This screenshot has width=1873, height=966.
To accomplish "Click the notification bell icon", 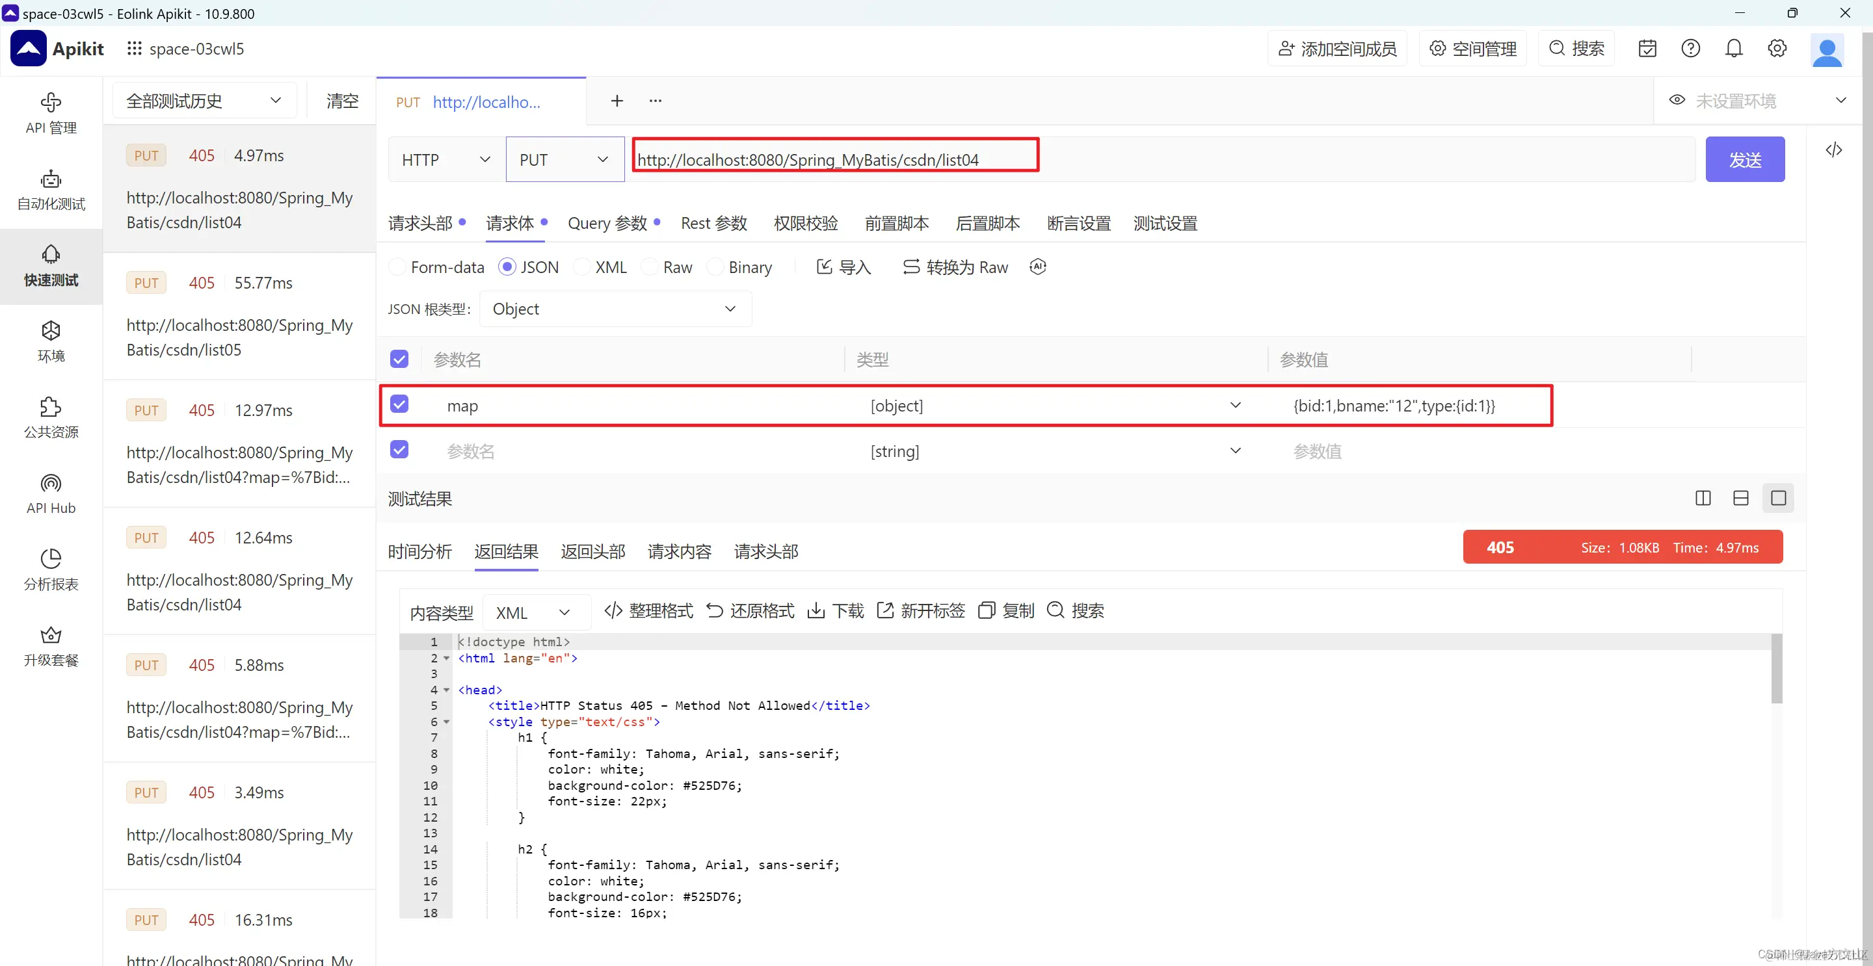I will 1733,49.
